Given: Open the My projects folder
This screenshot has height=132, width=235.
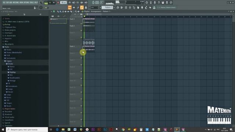Looking at the screenshot, I should point(9,44).
